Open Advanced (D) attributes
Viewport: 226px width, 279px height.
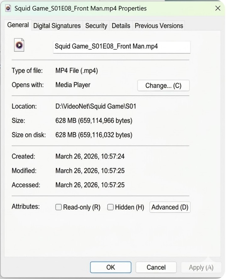point(170,207)
